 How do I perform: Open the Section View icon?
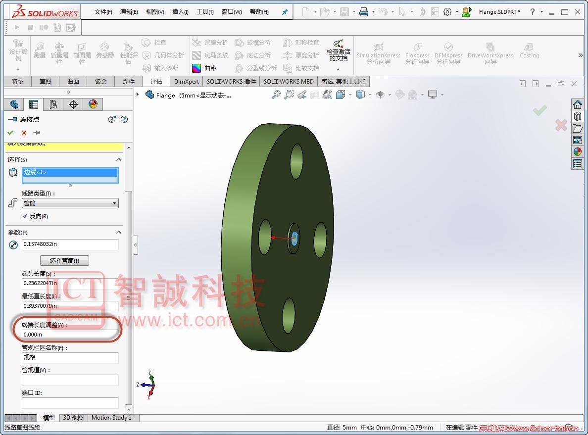coord(315,95)
